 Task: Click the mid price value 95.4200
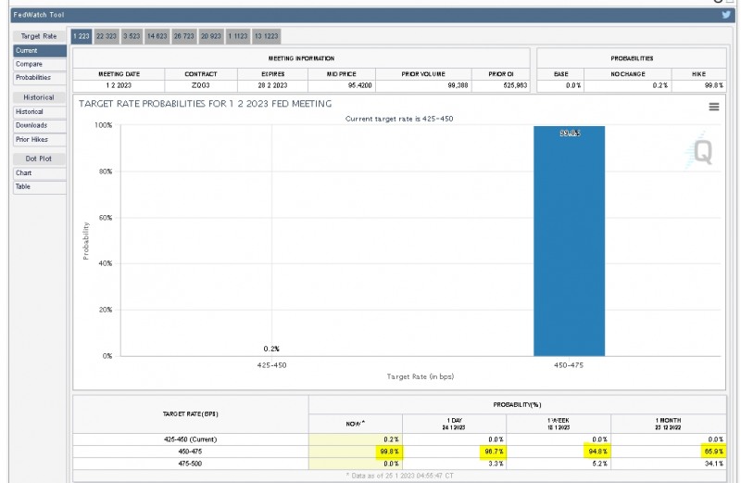coord(360,85)
